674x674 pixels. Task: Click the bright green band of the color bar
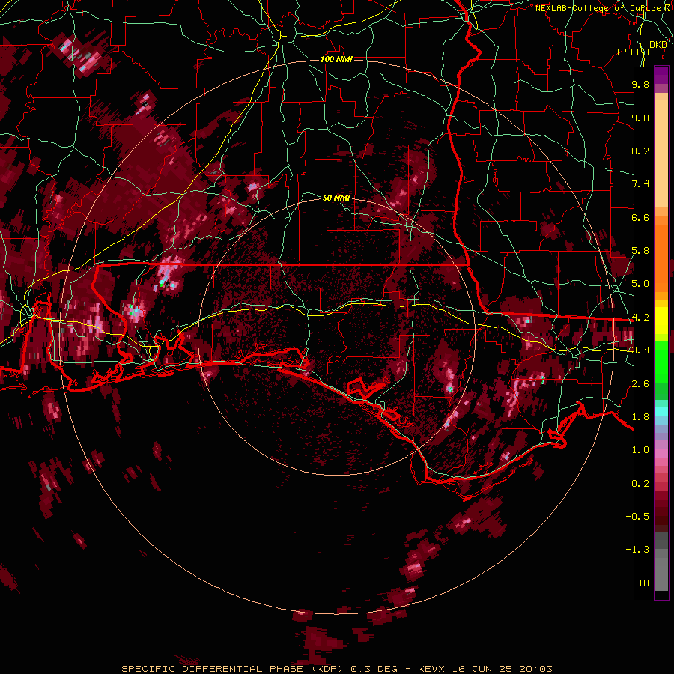click(x=661, y=361)
